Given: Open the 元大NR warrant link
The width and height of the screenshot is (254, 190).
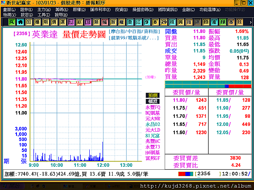Looking at the screenshot, I should (x=153, y=119).
